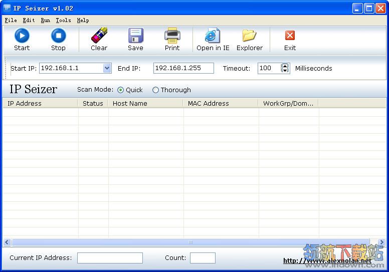The height and width of the screenshot is (272, 389).
Task: Click the Current IP Address field
Action: 110,258
